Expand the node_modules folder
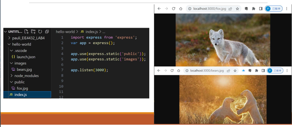This screenshot has width=292, height=127. [24, 76]
